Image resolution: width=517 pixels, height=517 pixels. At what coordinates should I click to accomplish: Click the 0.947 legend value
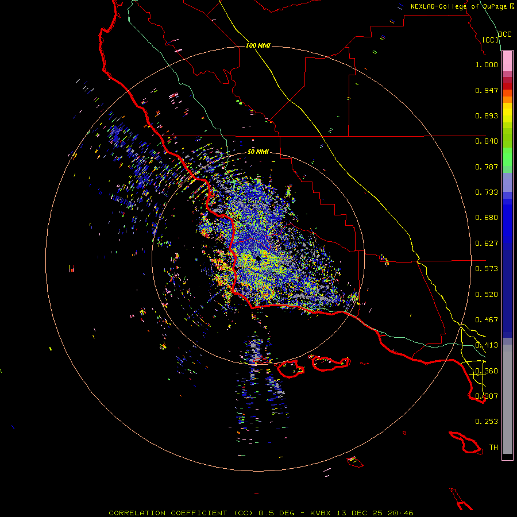[x=487, y=90]
